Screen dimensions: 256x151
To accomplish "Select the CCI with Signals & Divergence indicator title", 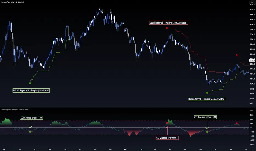I will [15, 110].
